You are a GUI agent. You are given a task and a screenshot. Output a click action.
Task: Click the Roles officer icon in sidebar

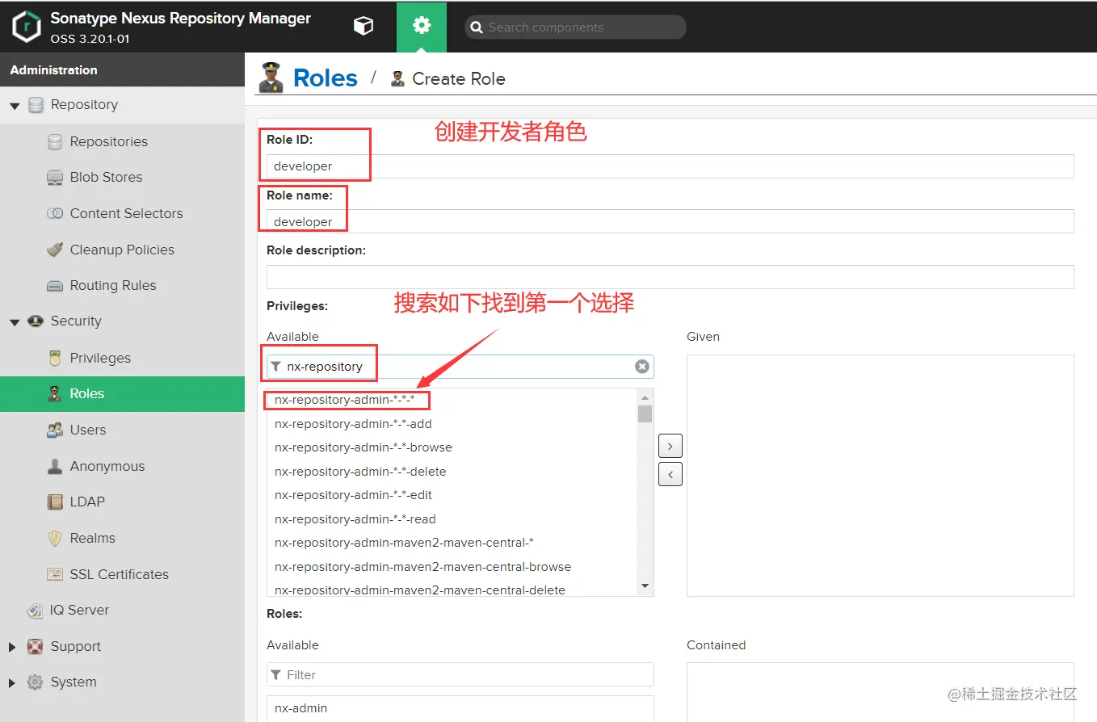(x=55, y=394)
